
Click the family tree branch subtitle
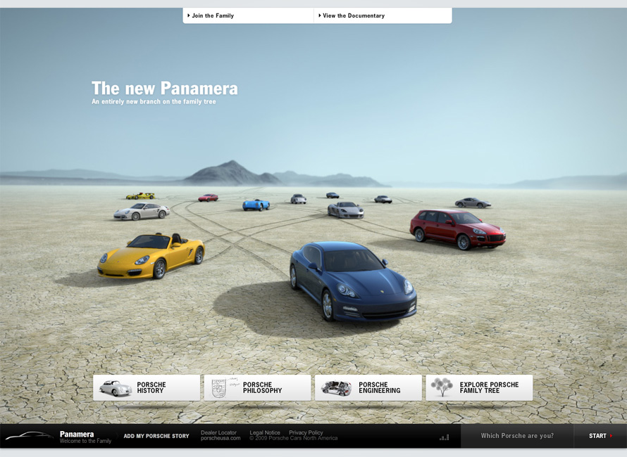pos(154,102)
